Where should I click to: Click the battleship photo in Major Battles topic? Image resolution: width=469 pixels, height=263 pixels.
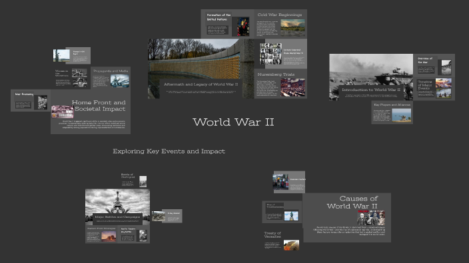tap(117, 201)
